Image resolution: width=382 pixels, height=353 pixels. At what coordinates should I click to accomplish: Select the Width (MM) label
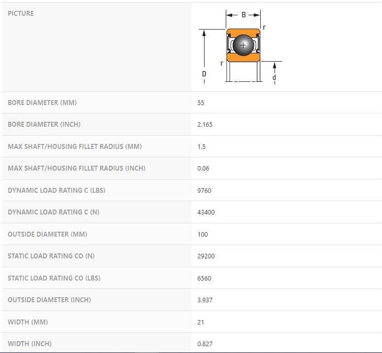point(28,322)
